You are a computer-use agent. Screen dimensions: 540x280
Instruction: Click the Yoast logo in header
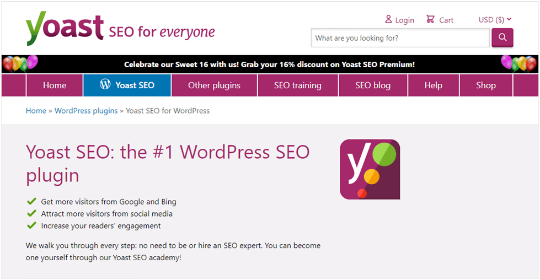[65, 29]
